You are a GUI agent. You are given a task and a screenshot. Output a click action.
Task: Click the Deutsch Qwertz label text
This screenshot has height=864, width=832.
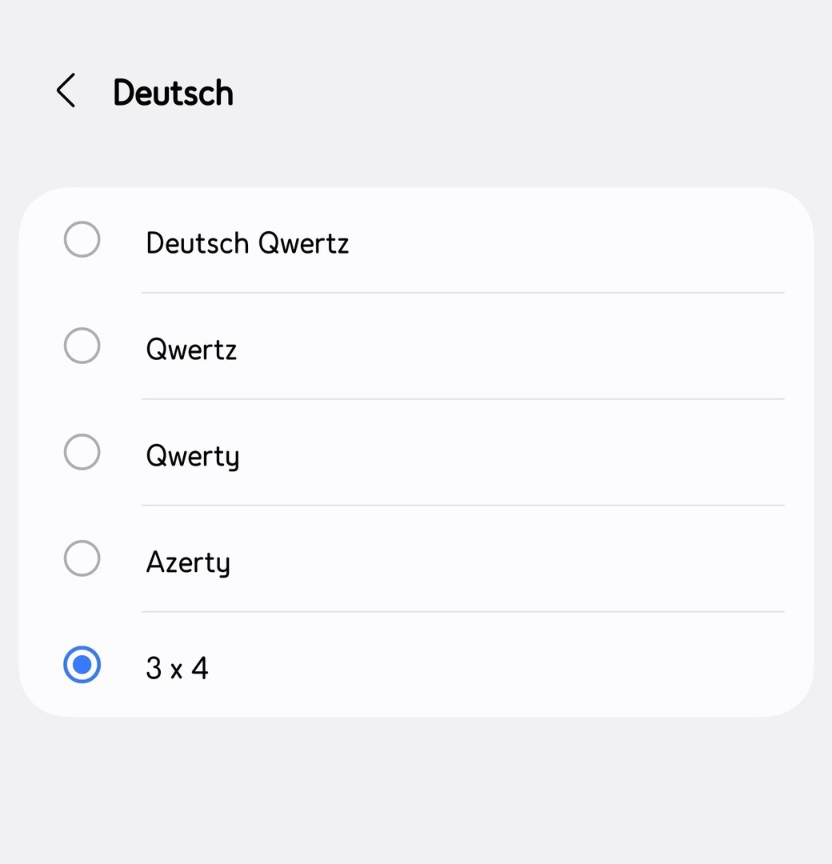pos(247,242)
